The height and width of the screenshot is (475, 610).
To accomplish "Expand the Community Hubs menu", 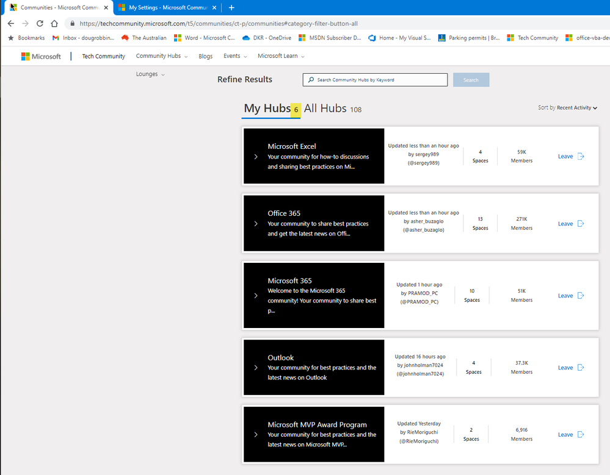I will (x=161, y=56).
